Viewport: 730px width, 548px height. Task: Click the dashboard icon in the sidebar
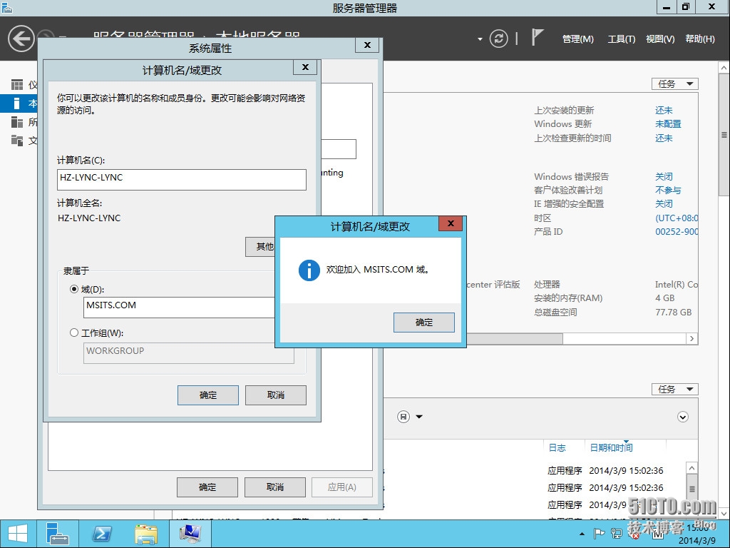click(x=17, y=85)
